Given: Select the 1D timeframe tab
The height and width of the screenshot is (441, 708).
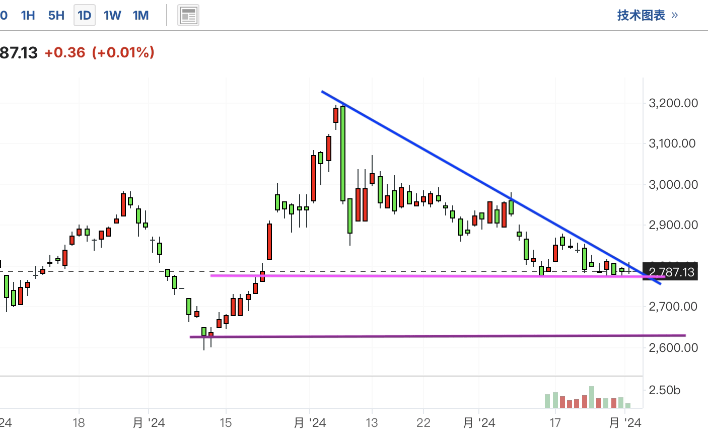Looking at the screenshot, I should [x=85, y=15].
